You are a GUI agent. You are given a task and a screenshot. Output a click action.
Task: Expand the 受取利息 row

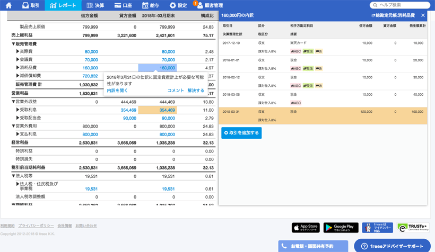pyautogui.click(x=18, y=110)
